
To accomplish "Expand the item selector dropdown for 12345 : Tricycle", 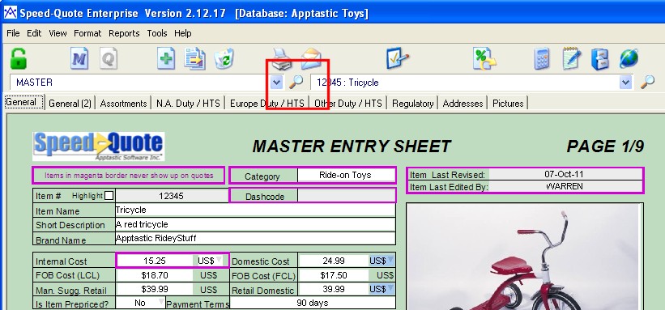I will click(625, 83).
